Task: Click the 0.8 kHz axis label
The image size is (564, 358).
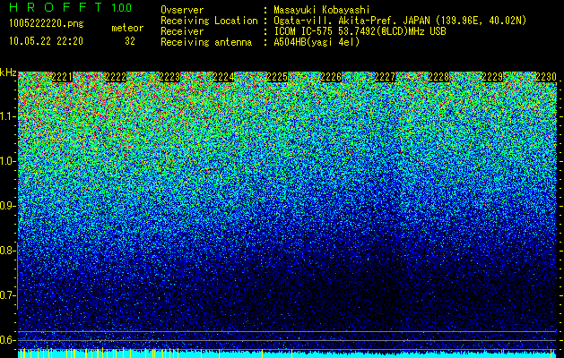Action: click(8, 251)
